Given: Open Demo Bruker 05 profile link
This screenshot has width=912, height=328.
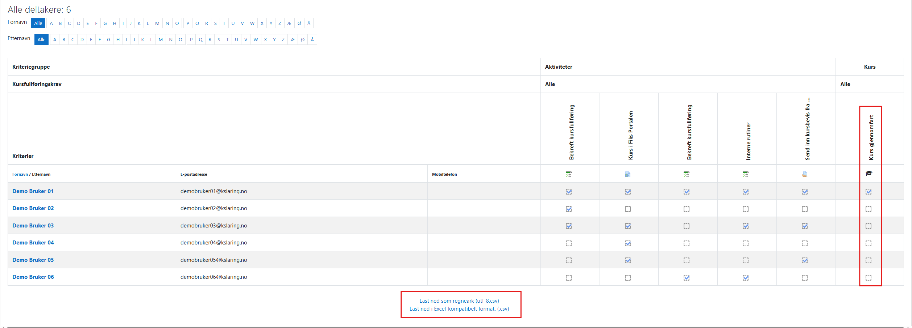Looking at the screenshot, I should [x=33, y=260].
